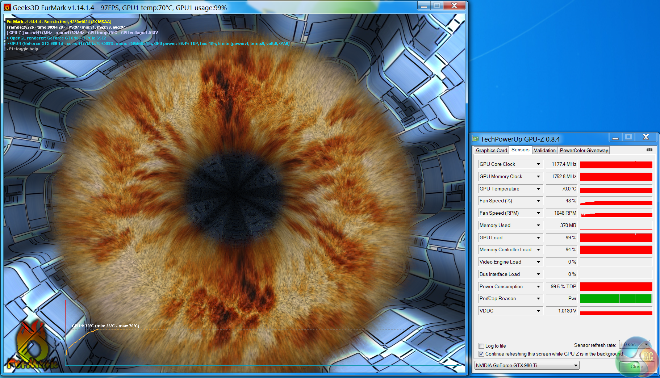Close the FurMark burn-in test window
This screenshot has width=660, height=378.
click(x=454, y=5)
